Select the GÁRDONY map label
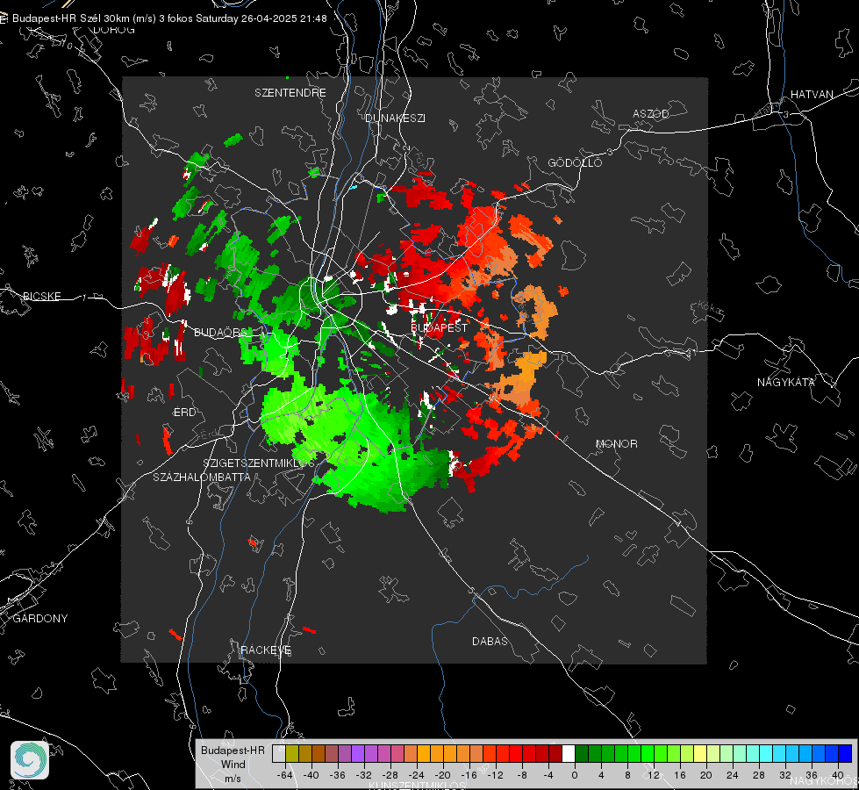 [40, 619]
